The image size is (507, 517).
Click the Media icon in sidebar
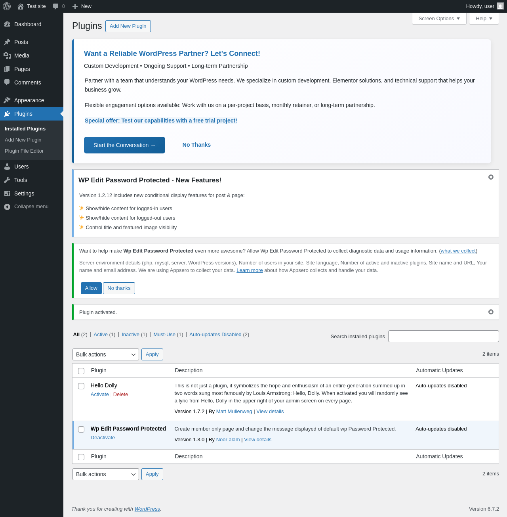pos(7,56)
